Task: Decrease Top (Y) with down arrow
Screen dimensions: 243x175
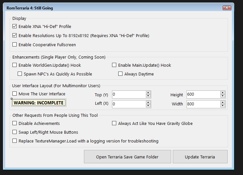Action: (x=148, y=96)
